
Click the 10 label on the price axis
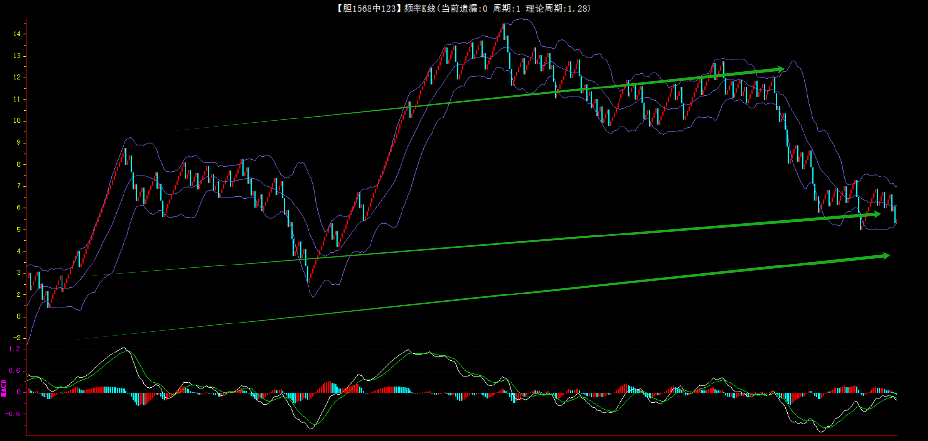coord(17,121)
